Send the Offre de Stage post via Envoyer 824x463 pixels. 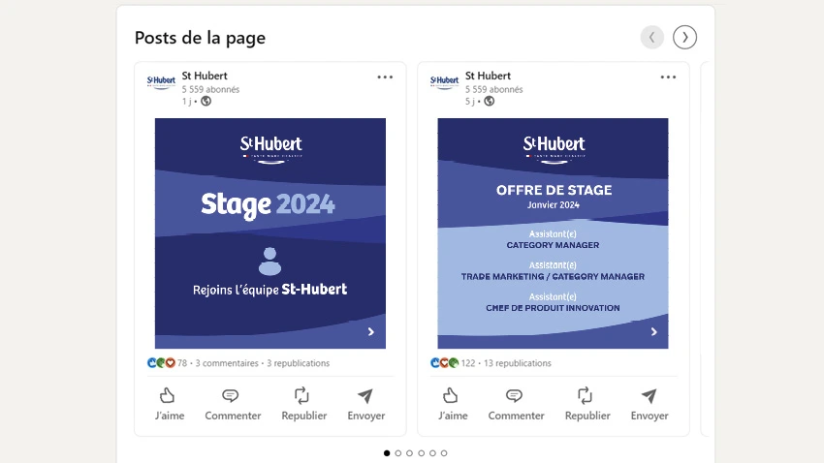coord(649,404)
